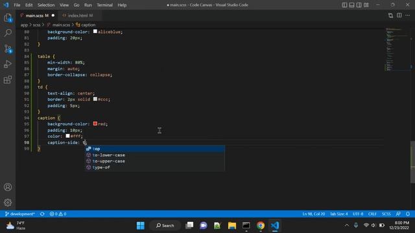The width and height of the screenshot is (415, 233).
Task: Select the 'to-upper-case' suggestion
Action: (x=155, y=161)
